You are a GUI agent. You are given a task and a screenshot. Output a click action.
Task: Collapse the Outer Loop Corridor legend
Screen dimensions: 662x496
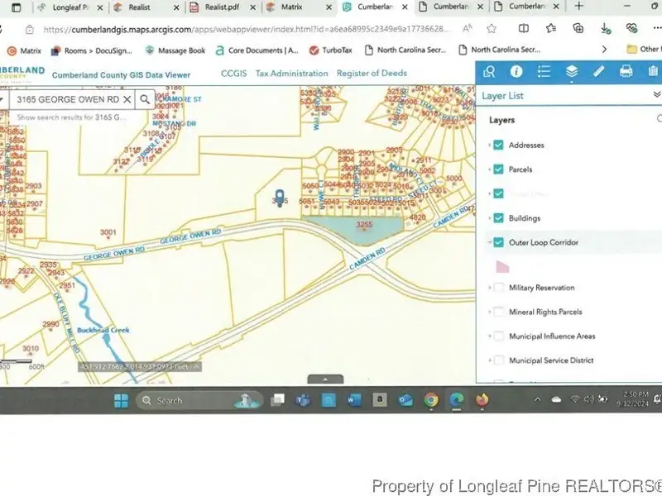click(489, 243)
